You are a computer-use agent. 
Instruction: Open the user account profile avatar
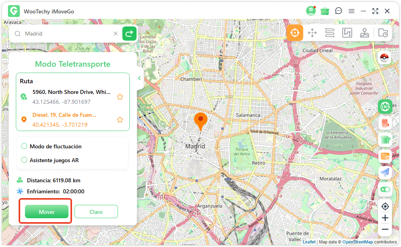pos(311,11)
